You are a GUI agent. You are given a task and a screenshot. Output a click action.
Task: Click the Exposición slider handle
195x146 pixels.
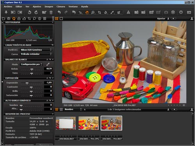[27, 83]
